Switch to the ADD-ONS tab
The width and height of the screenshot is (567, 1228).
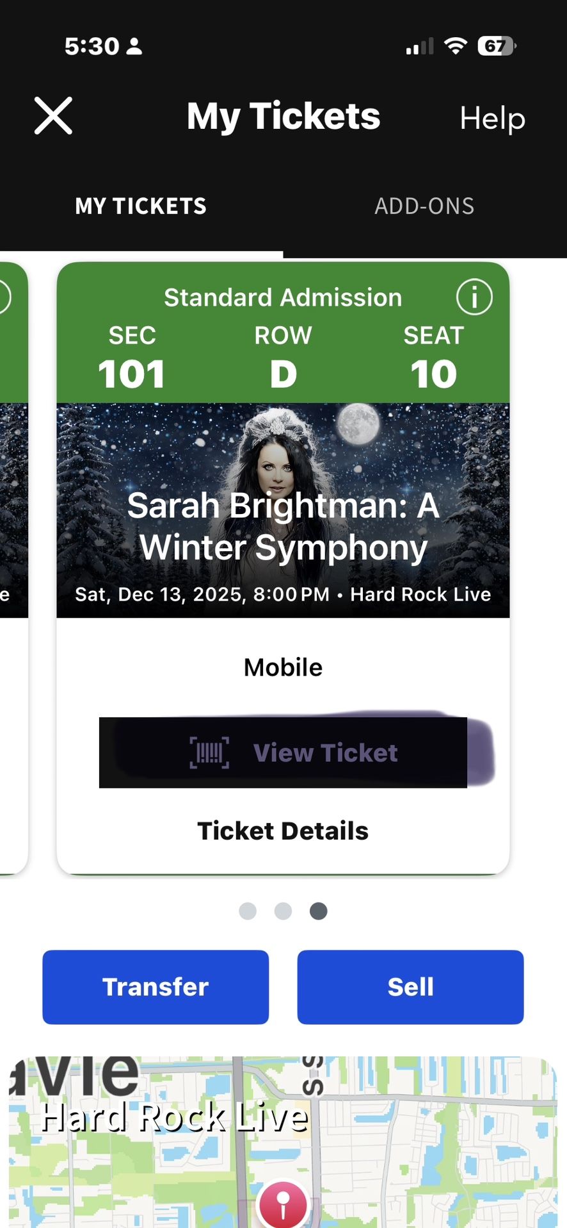point(424,206)
